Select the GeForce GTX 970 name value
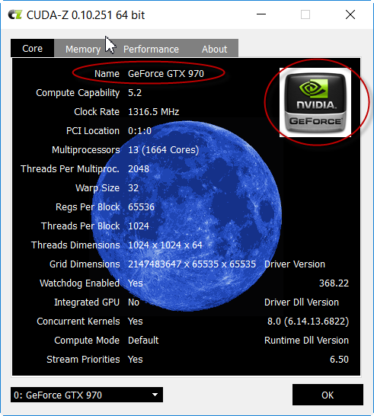 166,73
